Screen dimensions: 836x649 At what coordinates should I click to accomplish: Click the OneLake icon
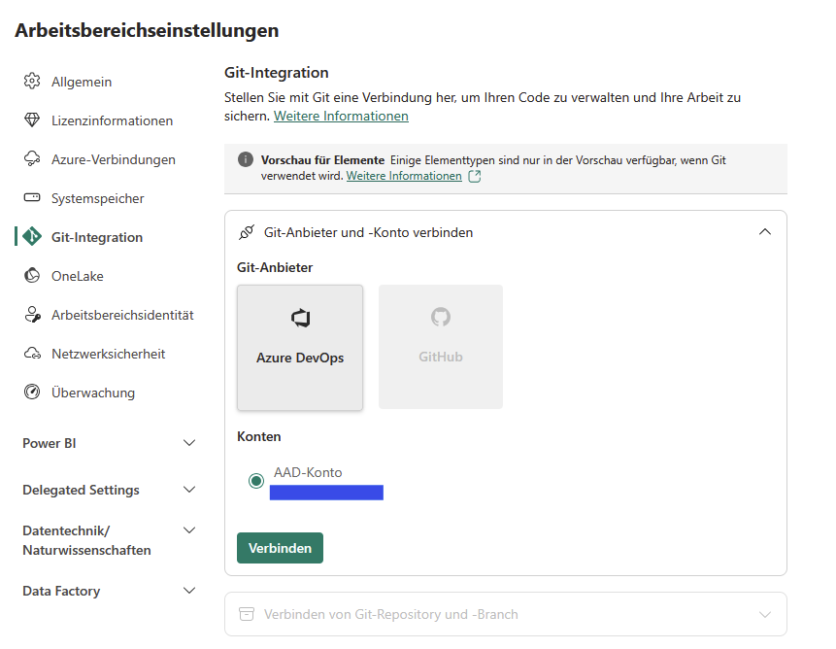(x=32, y=275)
